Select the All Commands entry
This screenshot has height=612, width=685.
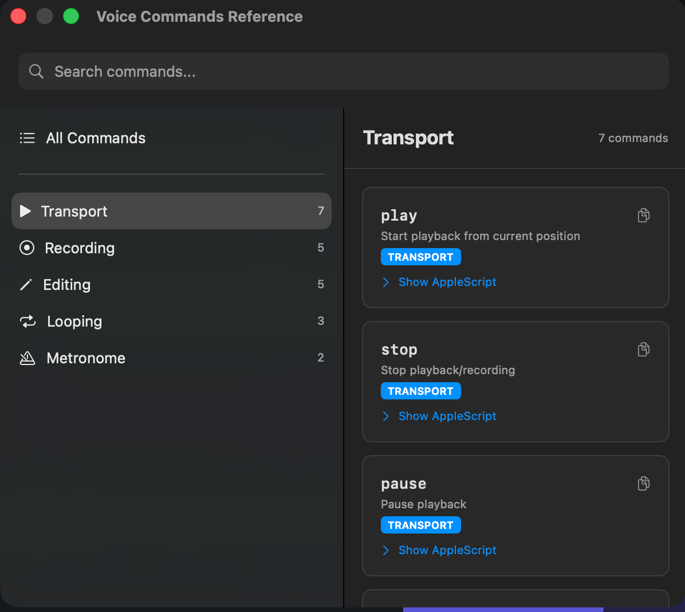tap(96, 138)
